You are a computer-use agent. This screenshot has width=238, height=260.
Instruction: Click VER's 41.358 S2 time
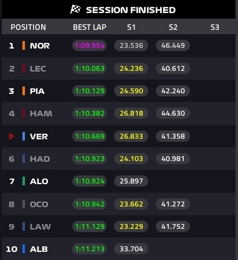[173, 136]
